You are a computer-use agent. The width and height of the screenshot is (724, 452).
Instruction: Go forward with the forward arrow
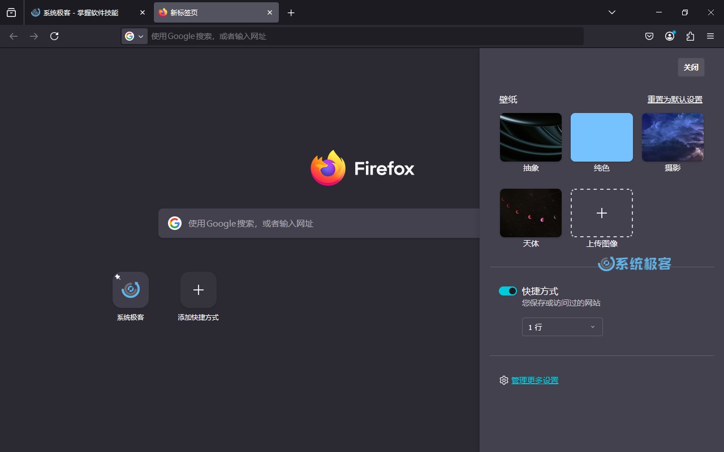pos(34,36)
